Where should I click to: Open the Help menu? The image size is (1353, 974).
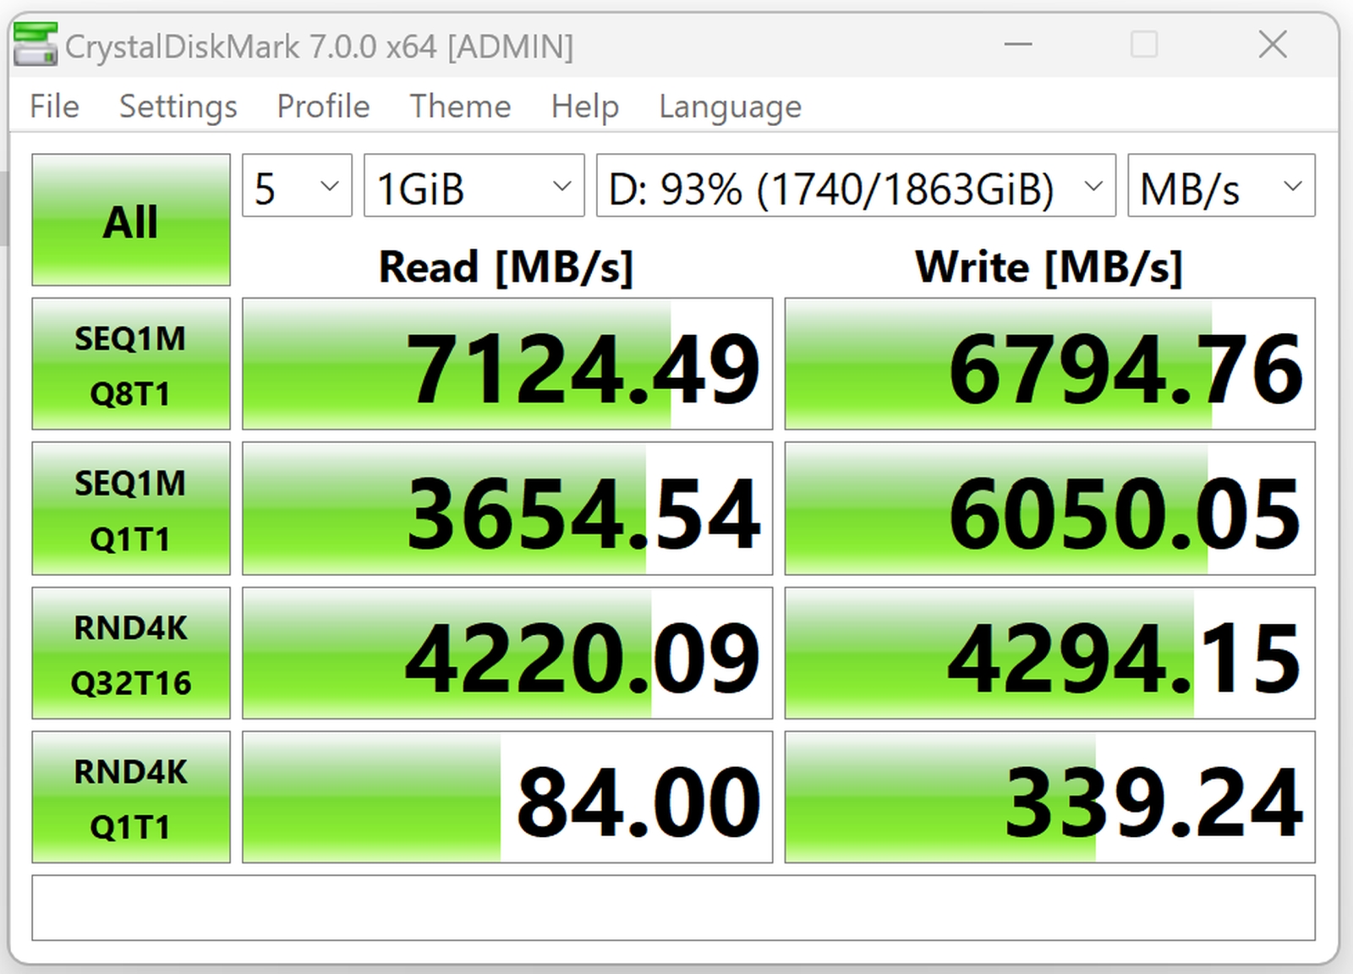pos(584,107)
